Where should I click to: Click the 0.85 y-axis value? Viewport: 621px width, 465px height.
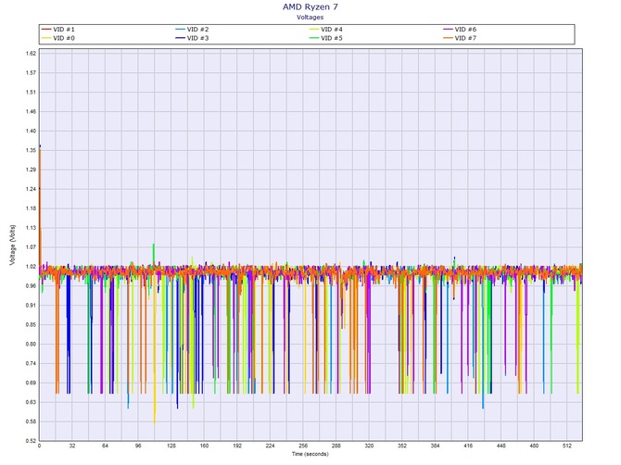tap(31, 324)
